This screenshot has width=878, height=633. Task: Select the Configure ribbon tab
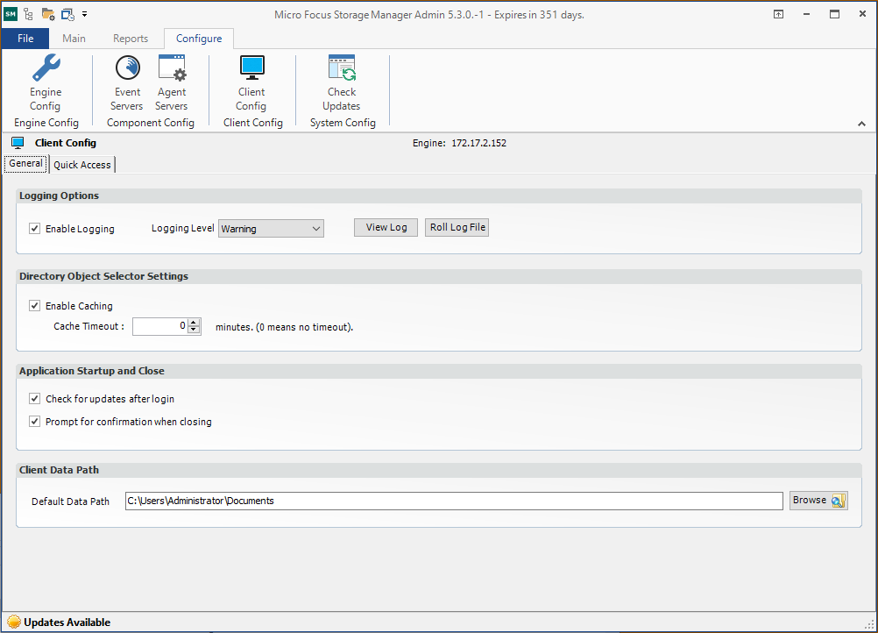(199, 38)
